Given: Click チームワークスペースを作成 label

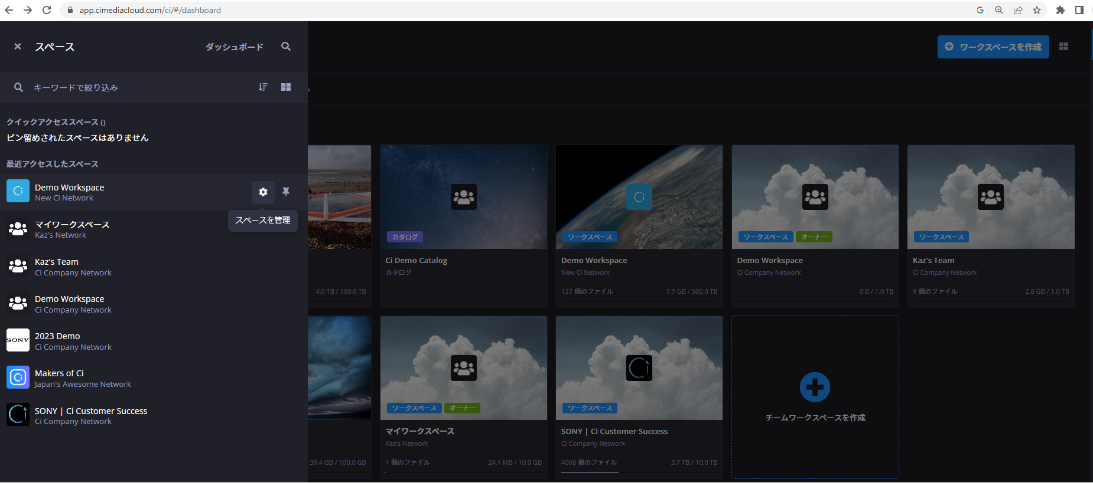Looking at the screenshot, I should click(x=815, y=418).
